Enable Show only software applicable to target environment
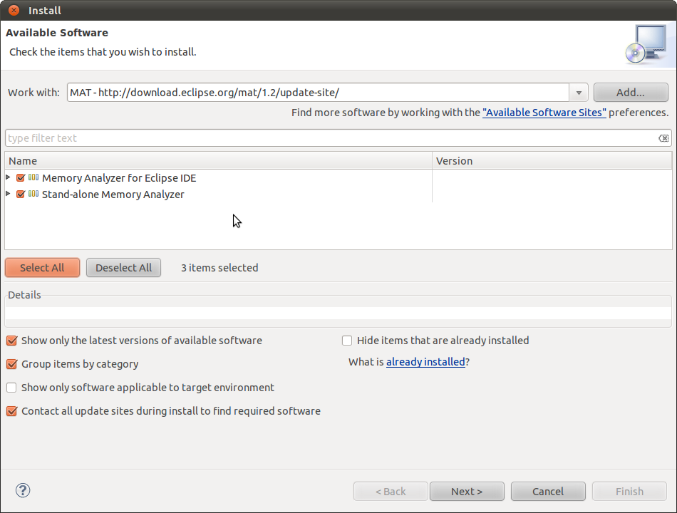677x513 pixels. coord(11,388)
